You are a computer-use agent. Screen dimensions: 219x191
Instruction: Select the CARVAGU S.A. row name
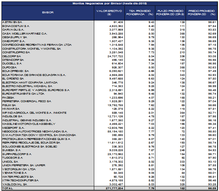[13, 30]
